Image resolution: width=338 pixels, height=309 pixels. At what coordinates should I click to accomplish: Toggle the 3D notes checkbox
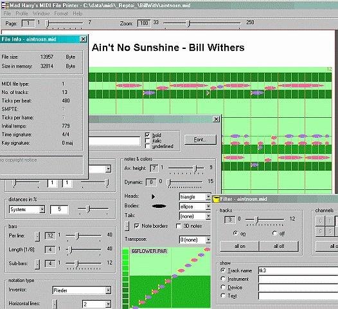click(x=179, y=226)
